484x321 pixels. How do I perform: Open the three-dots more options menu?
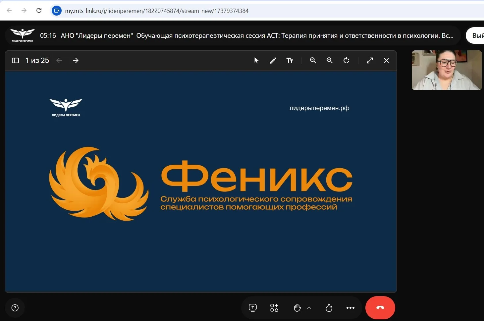coord(350,308)
